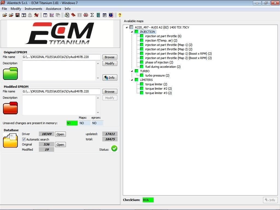The height and width of the screenshot is (210, 280).
Task: Toggle the LIMITERS group green checkbox
Action: [137, 80]
